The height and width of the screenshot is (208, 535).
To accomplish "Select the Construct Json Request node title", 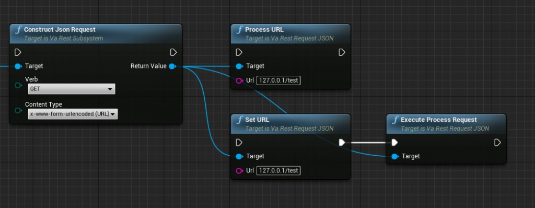I will pos(60,30).
